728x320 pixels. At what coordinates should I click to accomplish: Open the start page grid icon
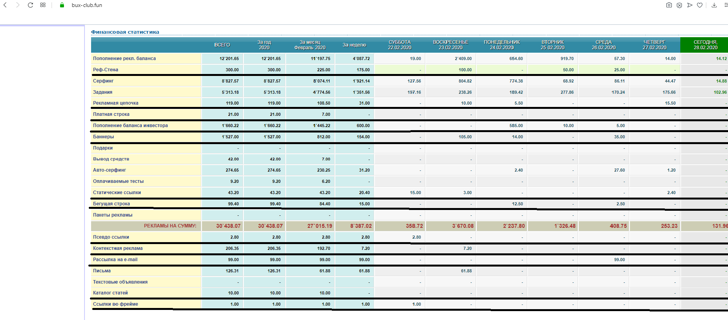tap(43, 5)
